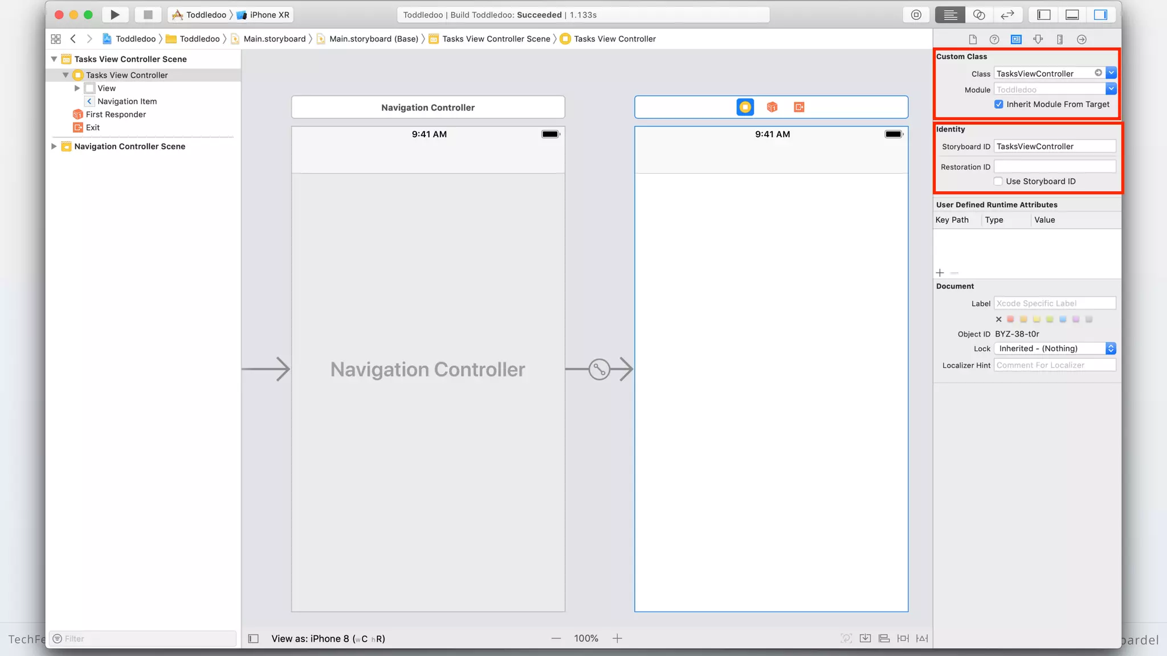Pick the red document label color
The height and width of the screenshot is (656, 1167).
(x=1010, y=319)
